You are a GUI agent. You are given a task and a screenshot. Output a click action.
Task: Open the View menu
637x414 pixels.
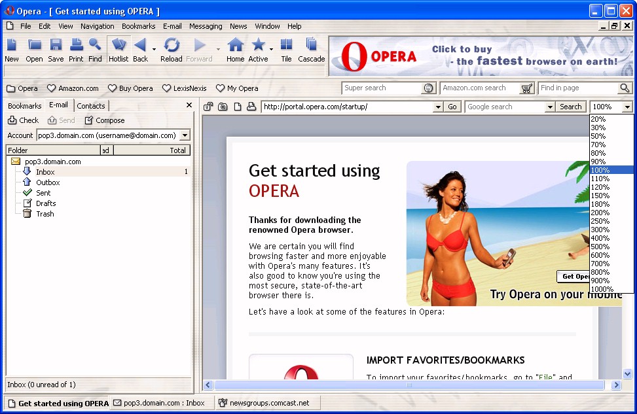tap(66, 26)
